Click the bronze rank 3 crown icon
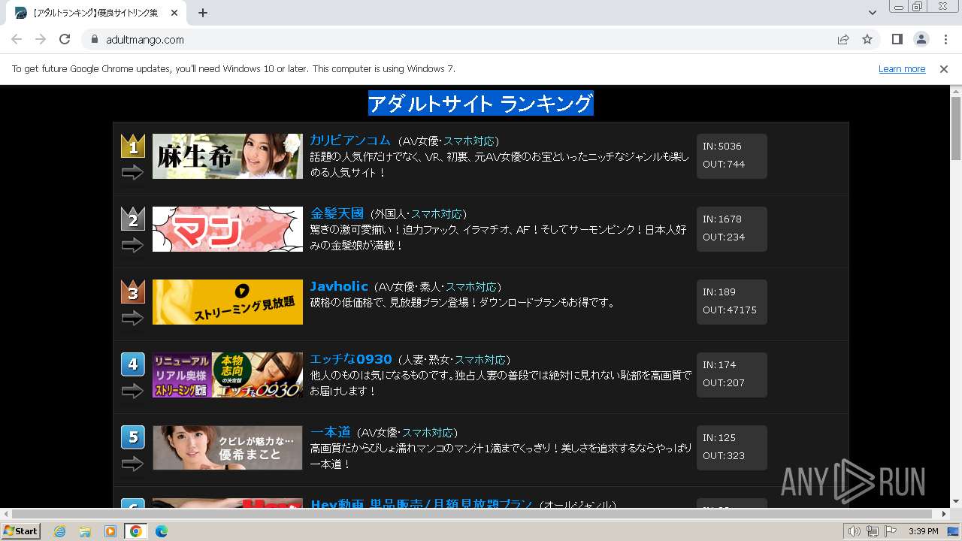 point(133,292)
